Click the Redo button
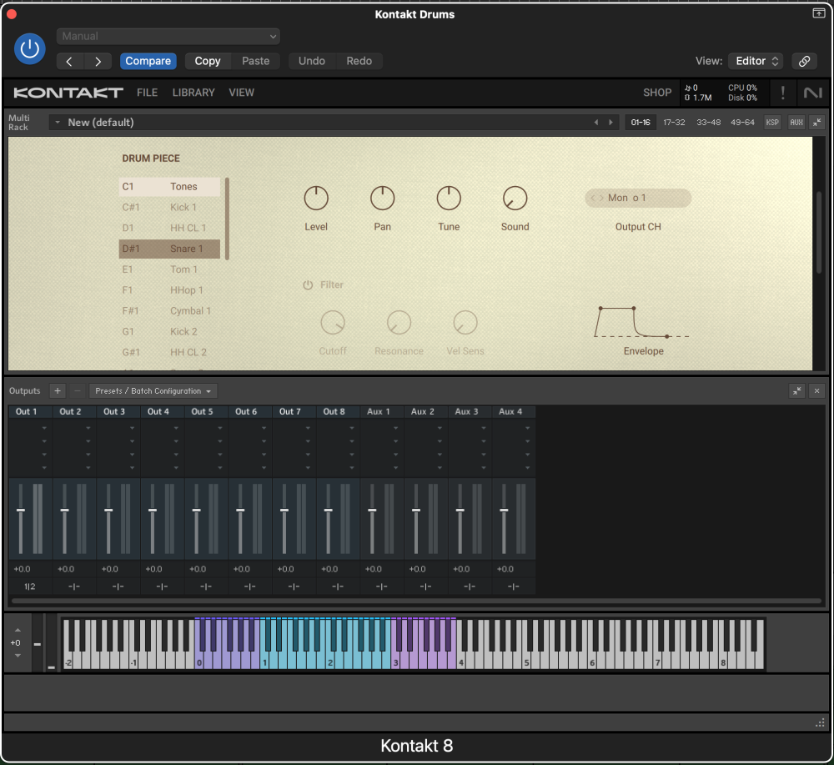The image size is (834, 765). click(359, 61)
